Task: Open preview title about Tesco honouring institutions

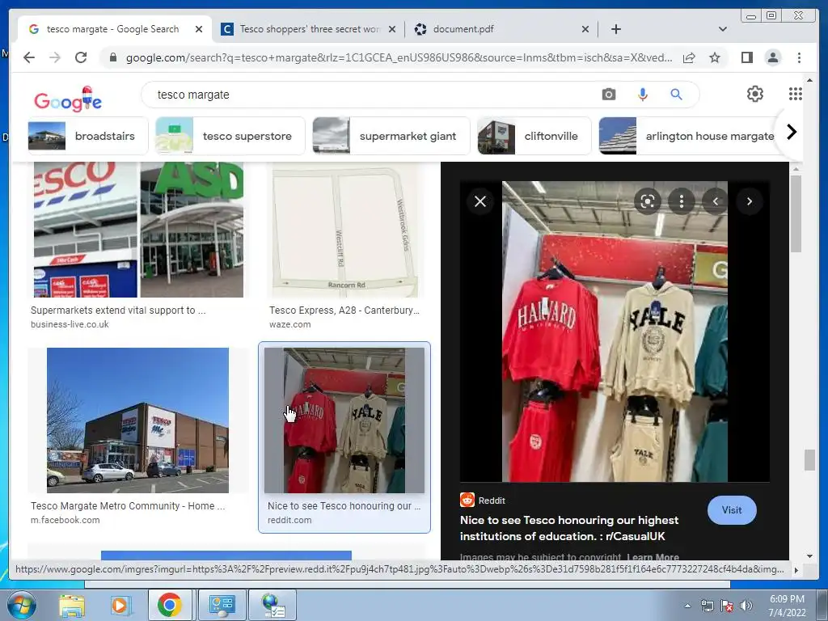Action: pyautogui.click(x=569, y=528)
